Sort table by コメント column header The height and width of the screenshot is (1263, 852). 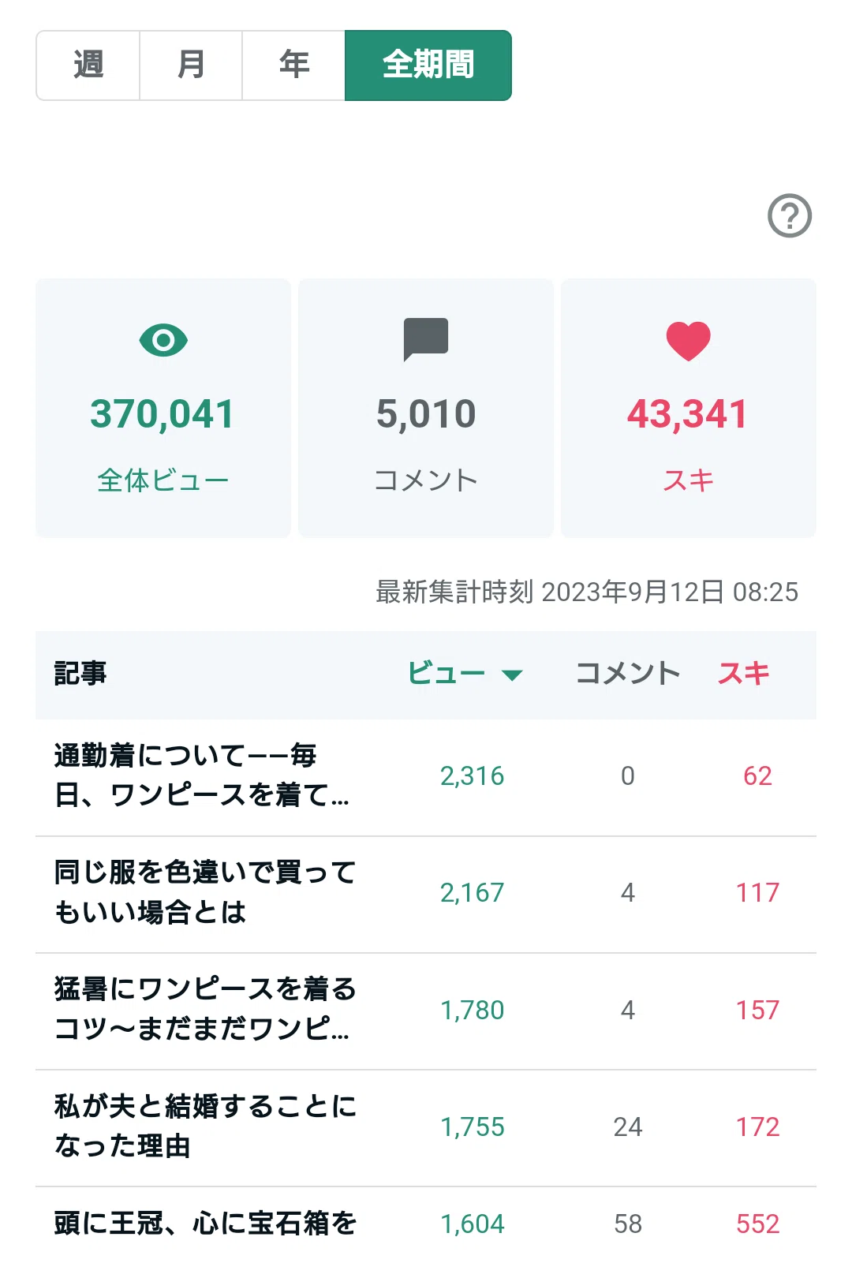click(x=628, y=673)
